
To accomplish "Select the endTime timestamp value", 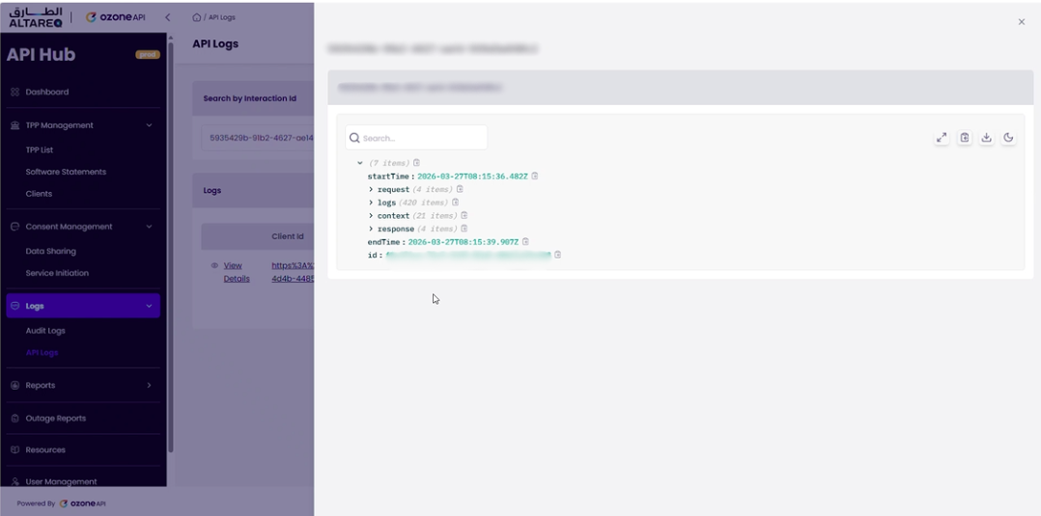I will 463,242.
